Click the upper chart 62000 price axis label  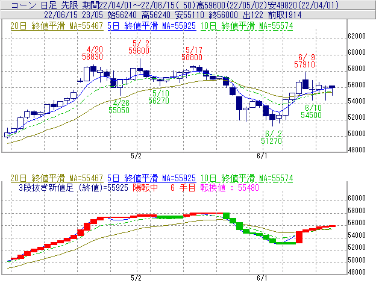click(357, 36)
